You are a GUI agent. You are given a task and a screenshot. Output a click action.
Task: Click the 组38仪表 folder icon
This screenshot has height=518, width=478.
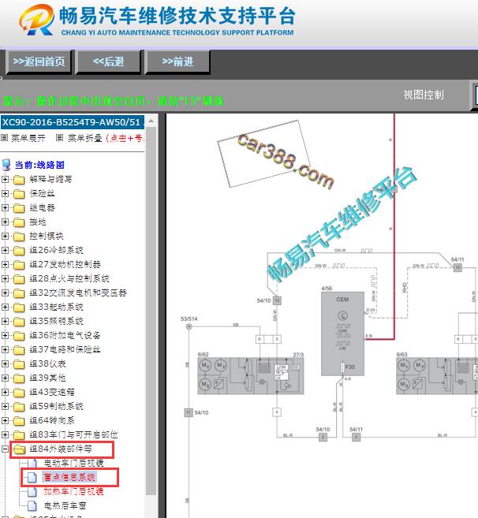(x=19, y=364)
